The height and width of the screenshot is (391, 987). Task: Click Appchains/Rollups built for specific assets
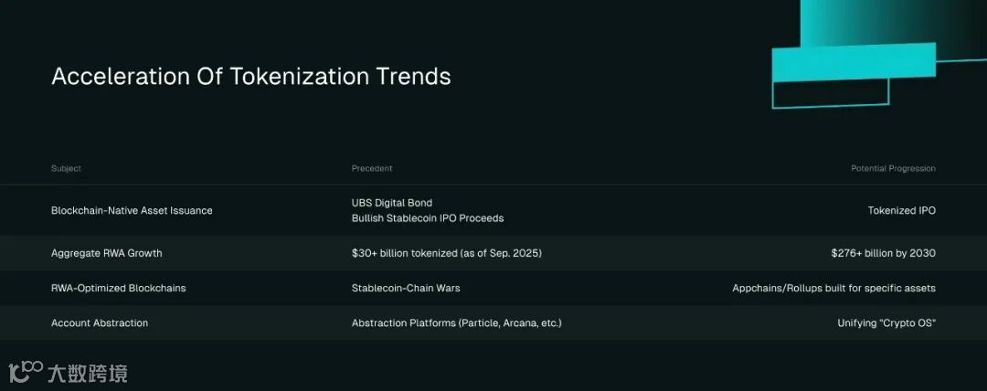point(834,288)
